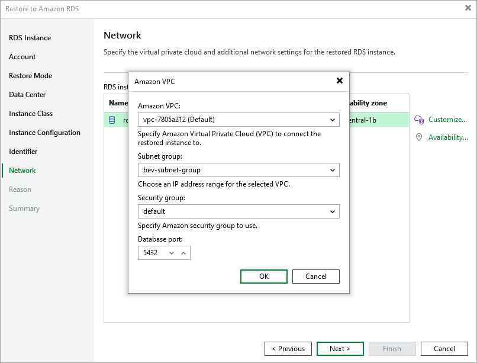477x363 pixels.
Task: Click the Availability zone pin icon
Action: (419, 137)
